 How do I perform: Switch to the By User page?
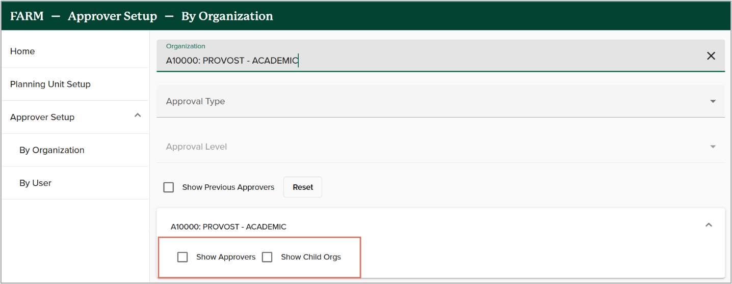click(x=36, y=183)
